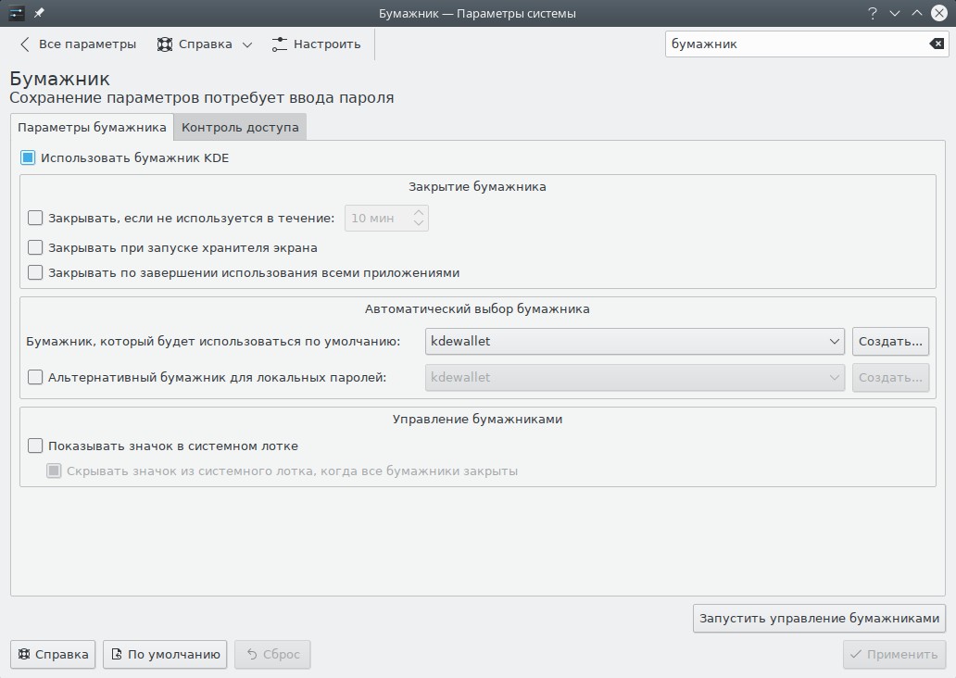This screenshot has height=678, width=956.
Task: Expand the Справка toolbar dropdown arrow
Action: point(247,44)
